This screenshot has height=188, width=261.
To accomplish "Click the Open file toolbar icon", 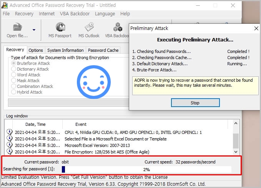I will [17, 30].
